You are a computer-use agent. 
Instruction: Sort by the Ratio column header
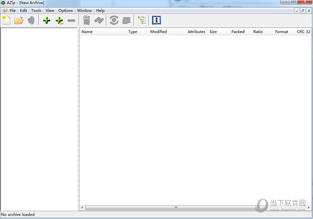click(x=262, y=32)
